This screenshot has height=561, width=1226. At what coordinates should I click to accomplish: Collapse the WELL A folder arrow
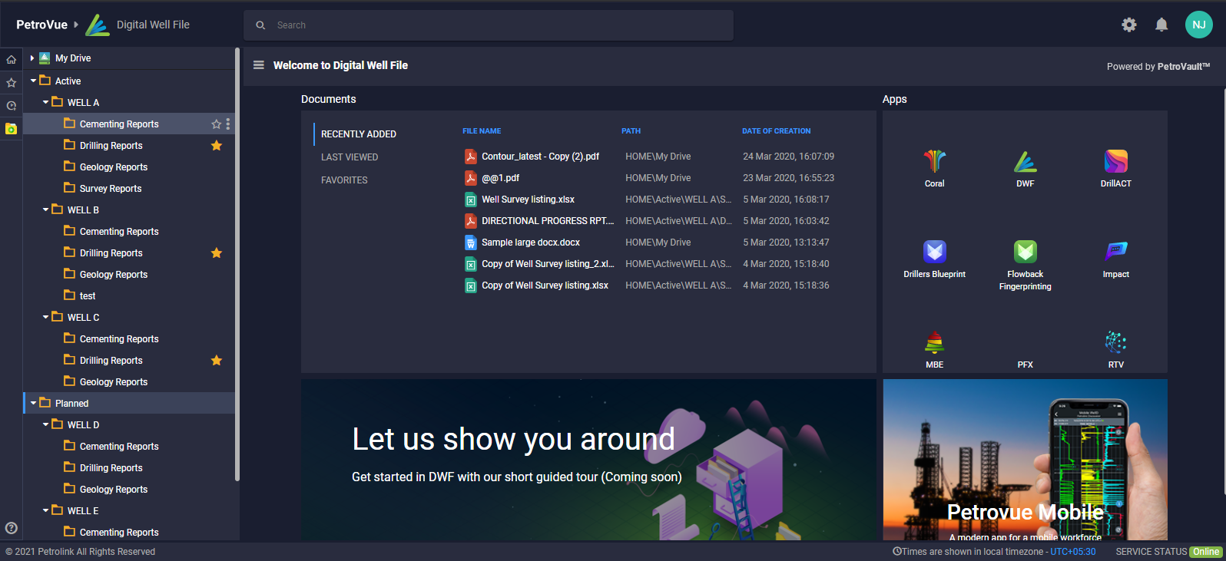[x=46, y=102]
